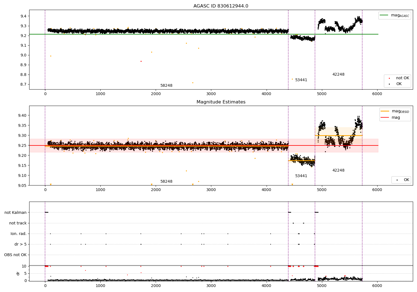Click the "58248" annotation in the top plot
This screenshot has width=417, height=292.
(x=166, y=86)
